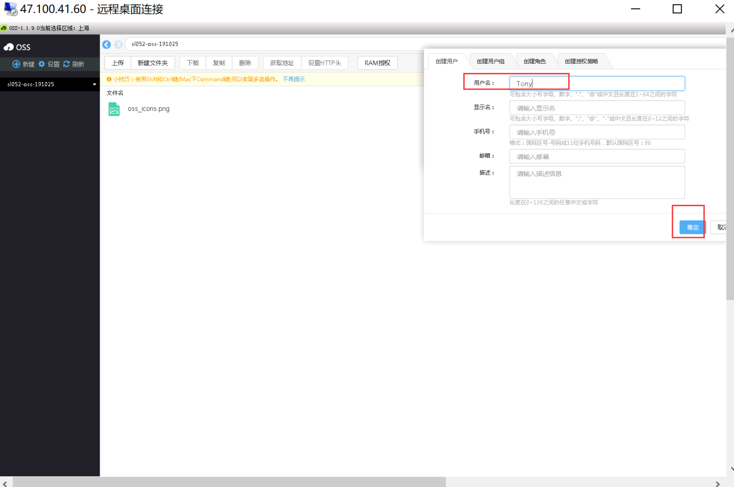Screen dimensions: 734x487
Task: Focus the 用户名 field containing Tony
Action: click(597, 83)
